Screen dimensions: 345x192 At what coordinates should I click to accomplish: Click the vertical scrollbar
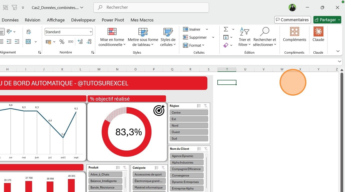pyautogui.click(x=342, y=132)
